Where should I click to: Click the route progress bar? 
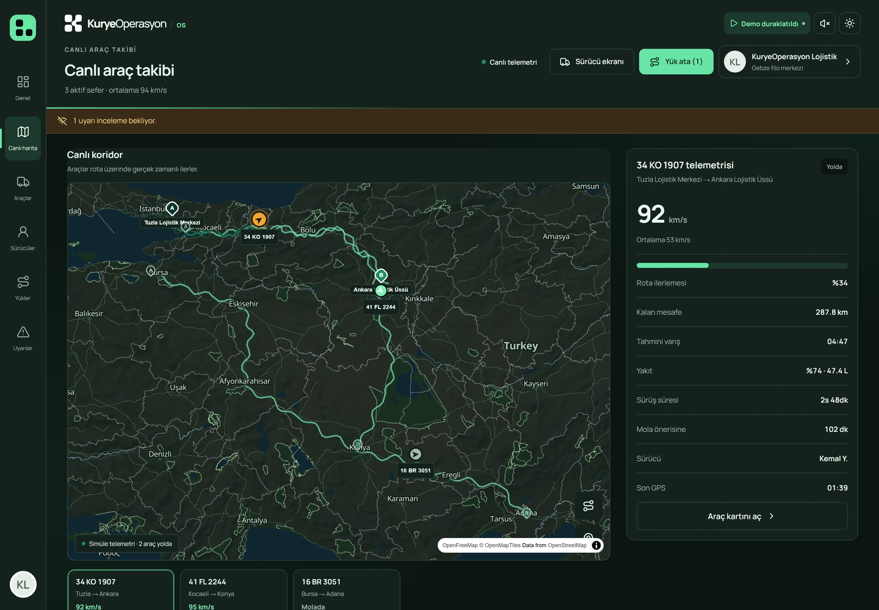pos(742,265)
